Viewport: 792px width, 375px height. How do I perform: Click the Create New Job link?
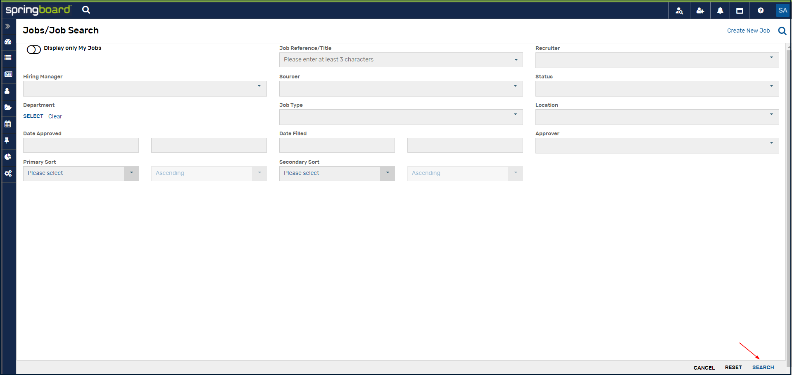click(748, 31)
